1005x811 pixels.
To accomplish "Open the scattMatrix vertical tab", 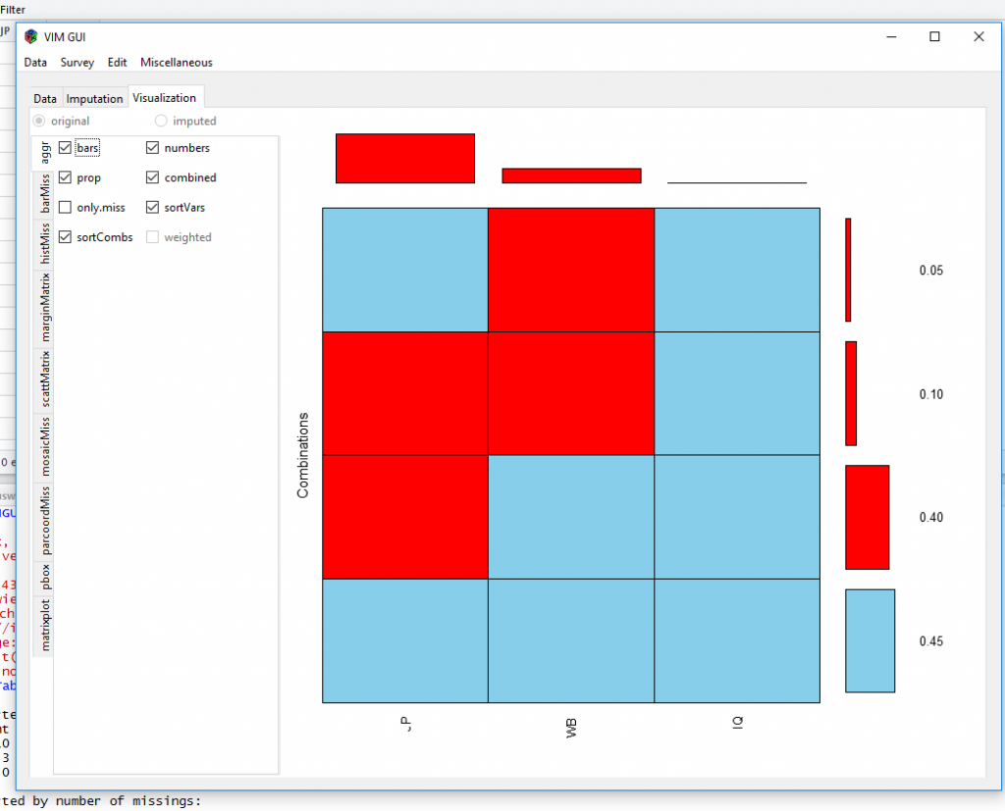I will pos(44,380).
